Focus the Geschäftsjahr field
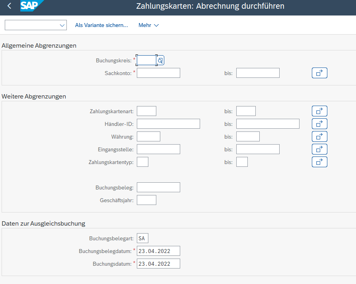Image resolution: width=356 pixels, height=284 pixels. (146, 200)
